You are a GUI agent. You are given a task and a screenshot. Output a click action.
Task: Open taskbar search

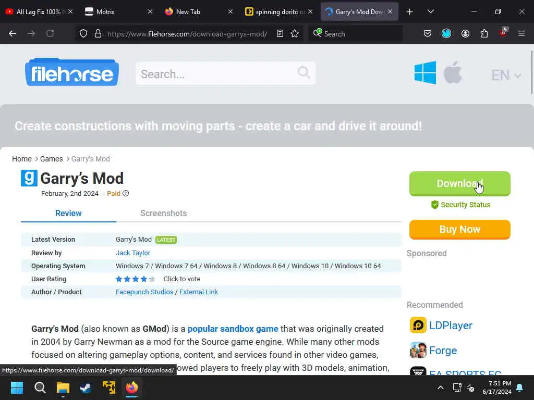tap(40, 387)
